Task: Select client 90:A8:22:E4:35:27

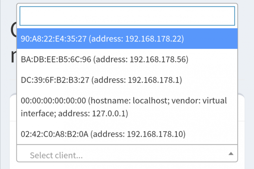Action: tap(127, 38)
